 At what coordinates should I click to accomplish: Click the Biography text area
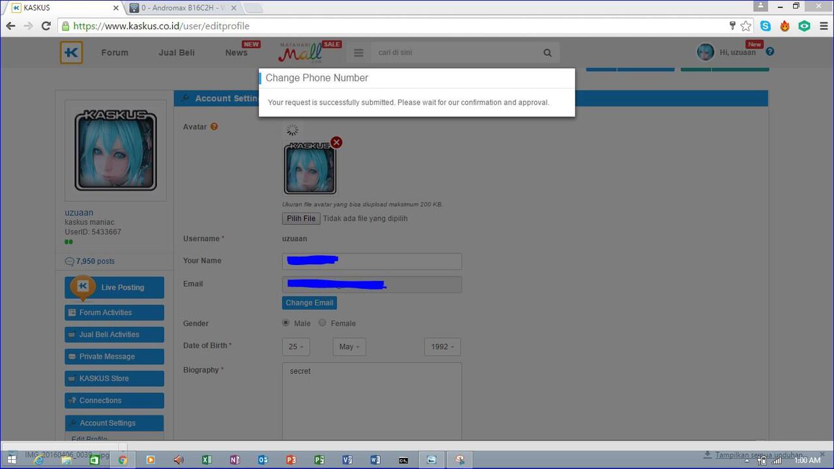(x=372, y=401)
